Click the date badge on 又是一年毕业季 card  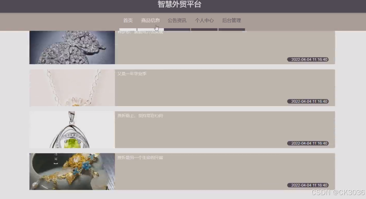pyautogui.click(x=308, y=101)
